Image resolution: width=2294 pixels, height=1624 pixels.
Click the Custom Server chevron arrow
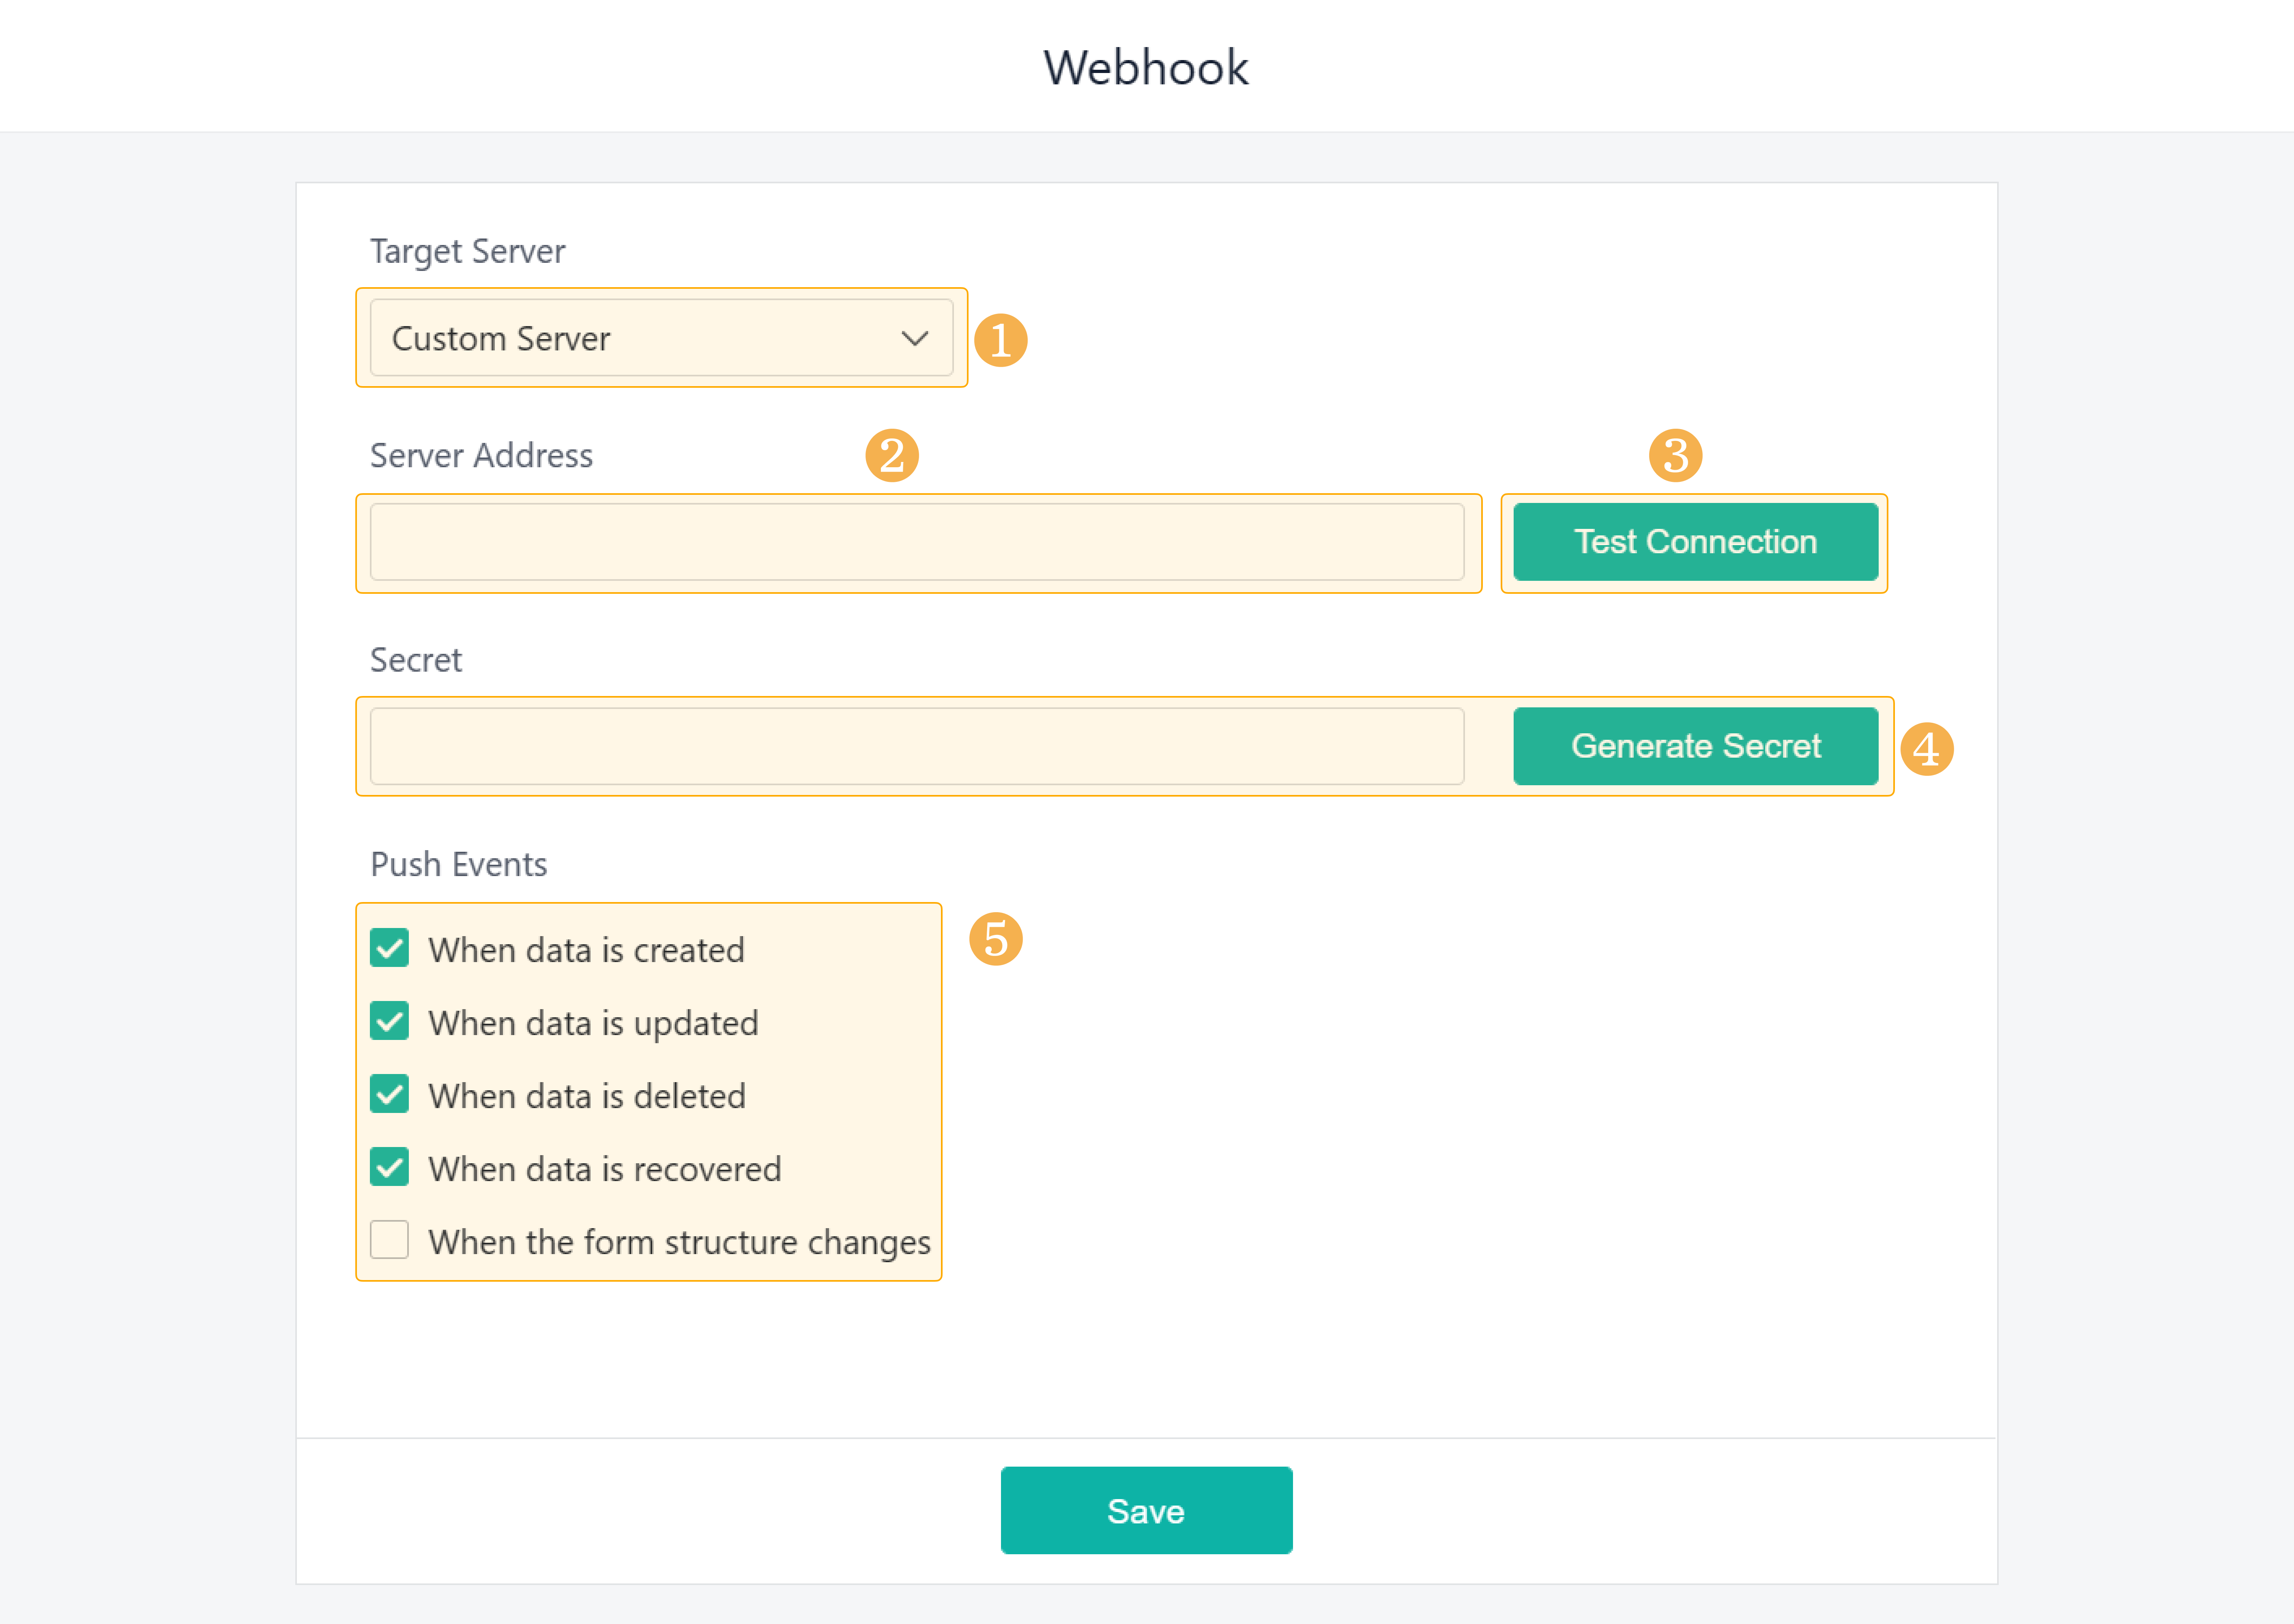pos(914,338)
